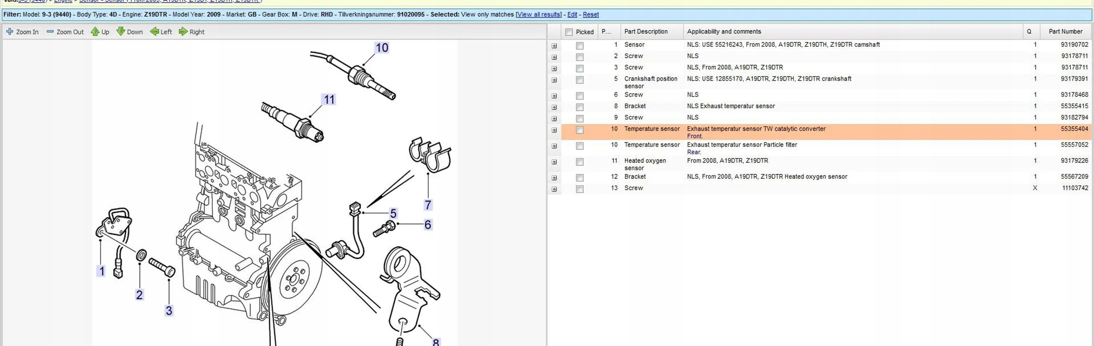
Task: Click 'Exhaust temperatur sensor Particle filter' comment
Action: 742,145
